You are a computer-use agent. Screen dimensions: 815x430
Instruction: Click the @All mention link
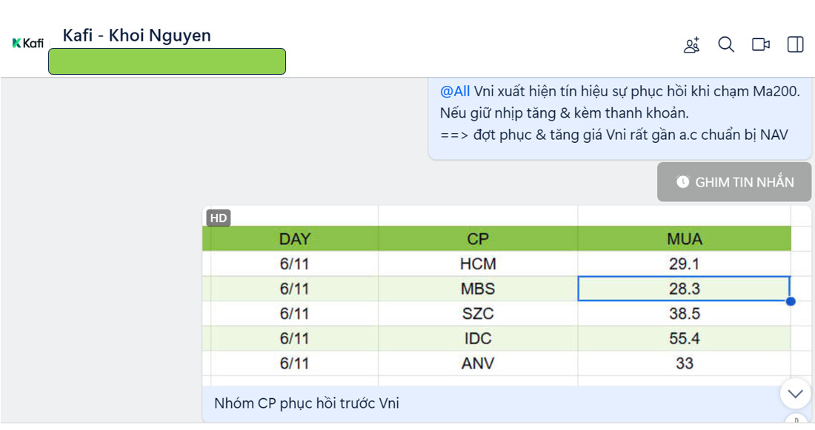click(x=455, y=92)
